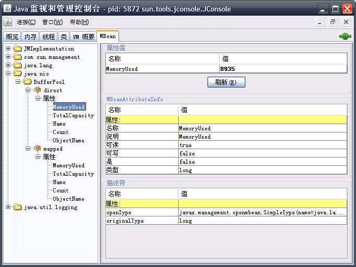
Task: Select ObjectName under mapped attributes
Action: (x=68, y=199)
